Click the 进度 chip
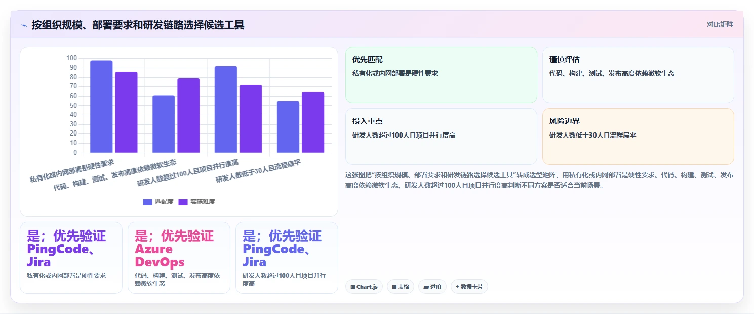The height and width of the screenshot is (314, 754). pos(432,287)
